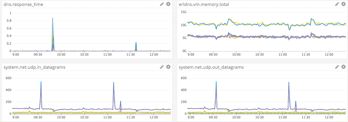Image resolution: width=348 pixels, height=122 pixels.
Task: Select the system.net.udp.in_datagrams title text
Action: (34, 67)
